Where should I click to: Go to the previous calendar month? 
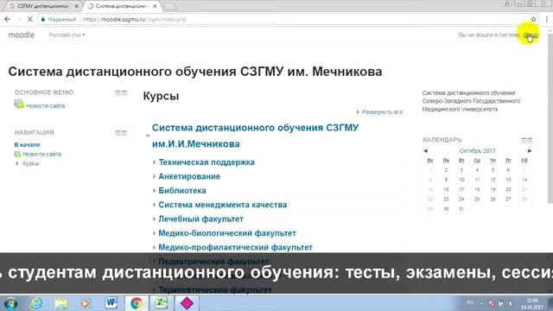(x=425, y=151)
